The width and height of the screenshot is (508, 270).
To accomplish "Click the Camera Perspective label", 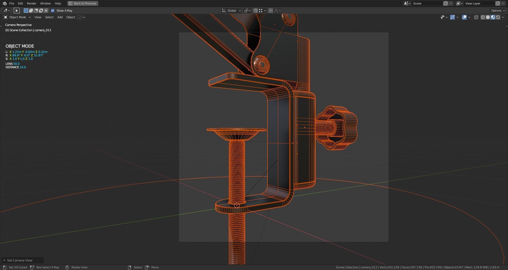I will click(x=18, y=25).
